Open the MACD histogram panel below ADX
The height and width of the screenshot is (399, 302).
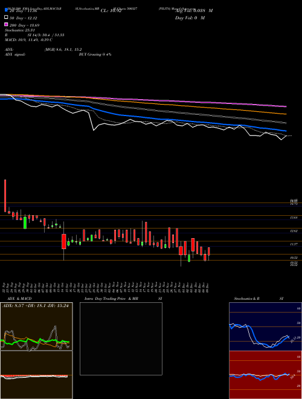coord(36,375)
